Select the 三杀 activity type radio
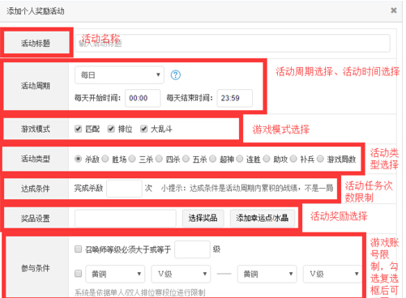The image size is (406, 298). [x=132, y=159]
